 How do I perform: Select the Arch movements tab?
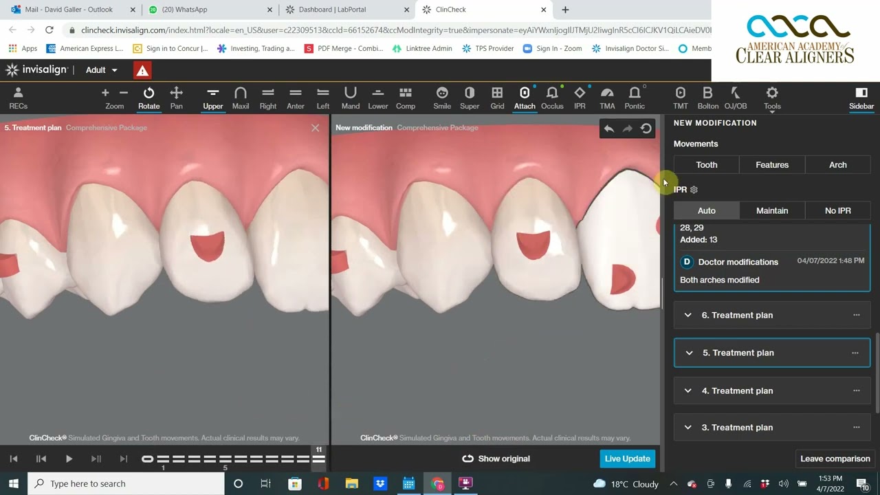tap(838, 165)
